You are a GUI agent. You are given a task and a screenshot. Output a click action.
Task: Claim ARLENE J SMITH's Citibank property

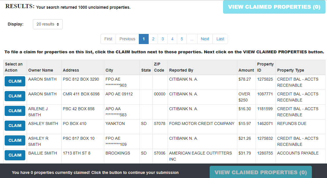pos(15,111)
